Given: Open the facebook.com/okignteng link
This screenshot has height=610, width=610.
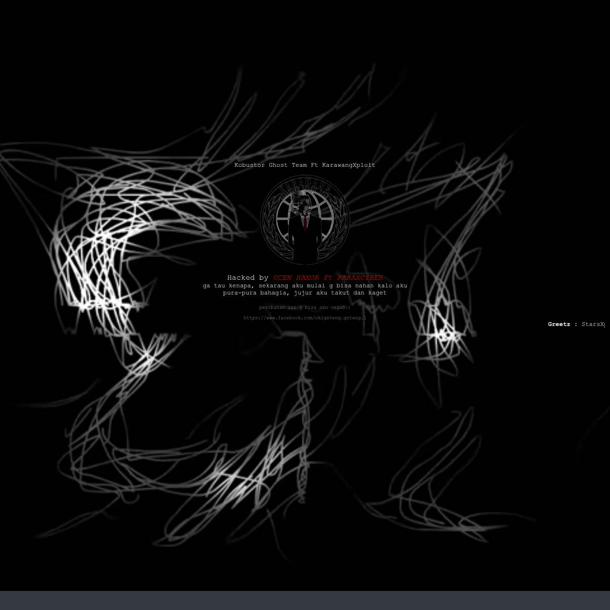Looking at the screenshot, I should coord(305,318).
